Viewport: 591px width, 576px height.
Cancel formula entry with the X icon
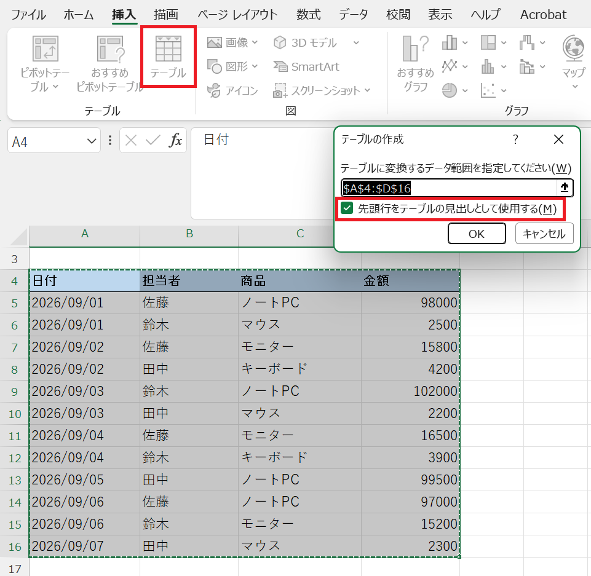pyautogui.click(x=131, y=141)
